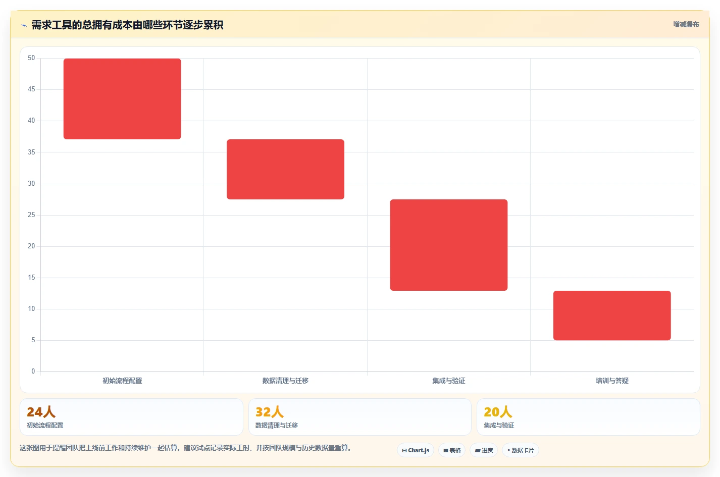The width and height of the screenshot is (720, 477).
Task: Click the red bar for 集成与验证
Action: [449, 245]
